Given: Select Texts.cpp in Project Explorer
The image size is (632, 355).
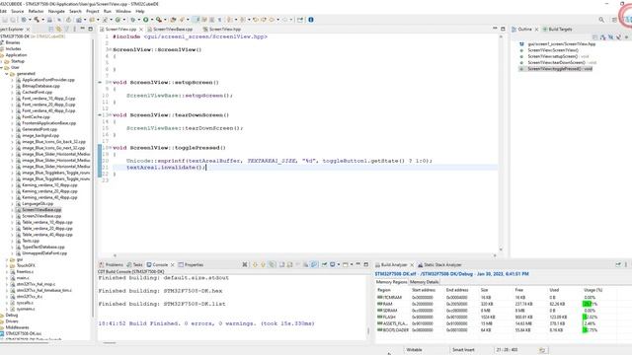Looking at the screenshot, I should coord(31,241).
